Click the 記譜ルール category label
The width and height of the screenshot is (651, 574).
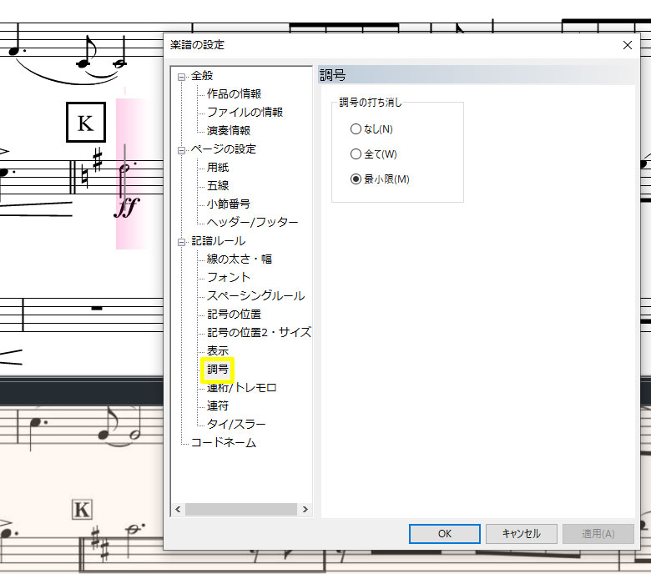click(219, 241)
